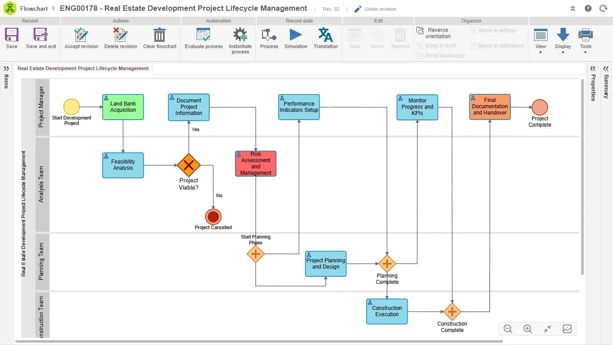Screen dimensions: 613x345
Task: Click Instantiate process gear icon
Action: [240, 35]
